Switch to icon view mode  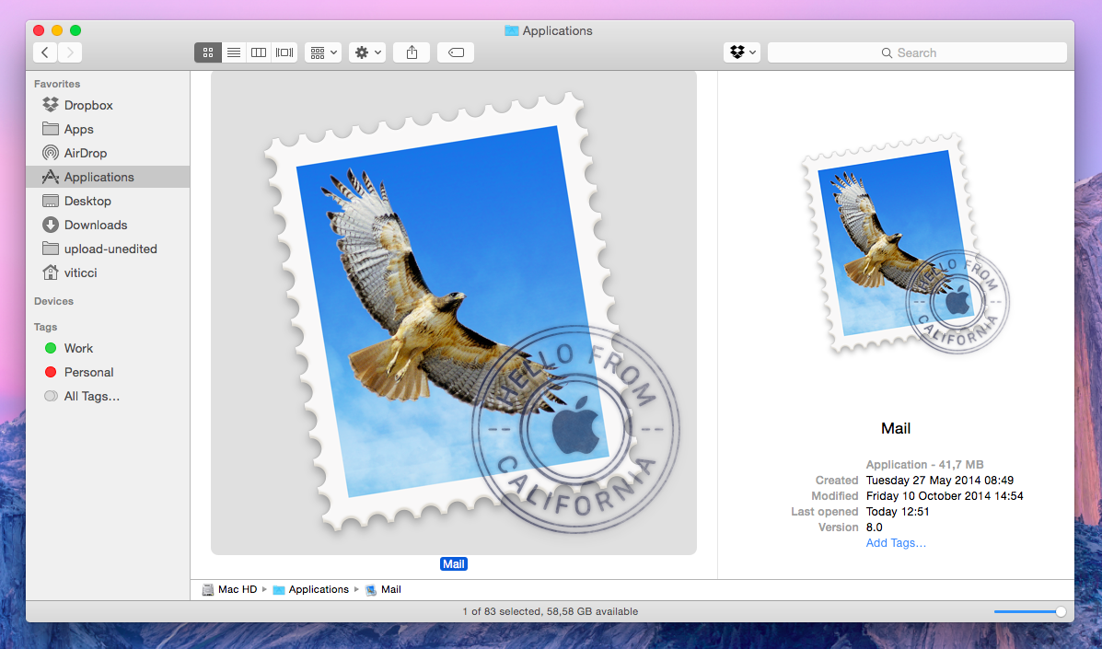coord(208,52)
